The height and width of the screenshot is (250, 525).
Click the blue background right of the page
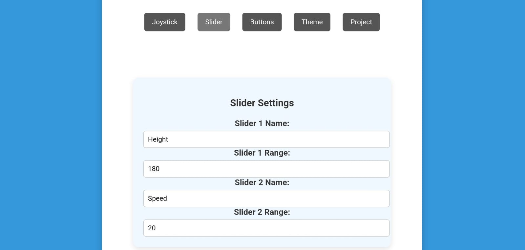pos(473,125)
